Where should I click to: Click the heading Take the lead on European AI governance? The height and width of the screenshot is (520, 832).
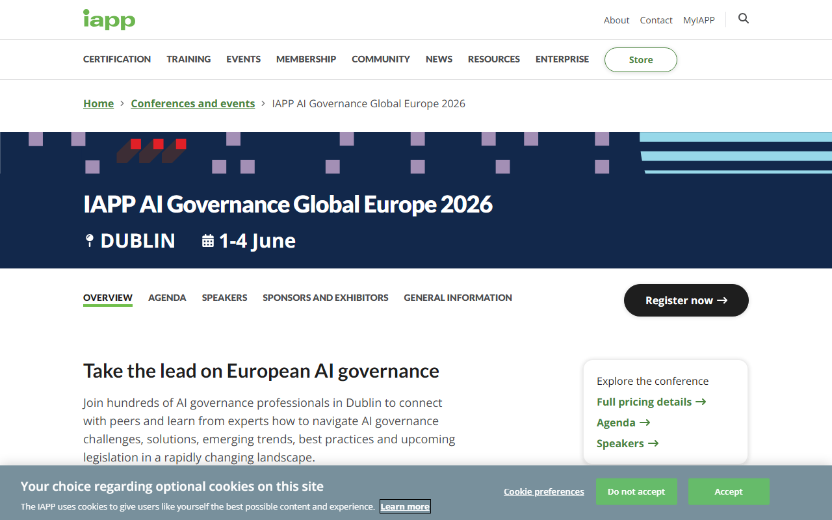tap(261, 370)
